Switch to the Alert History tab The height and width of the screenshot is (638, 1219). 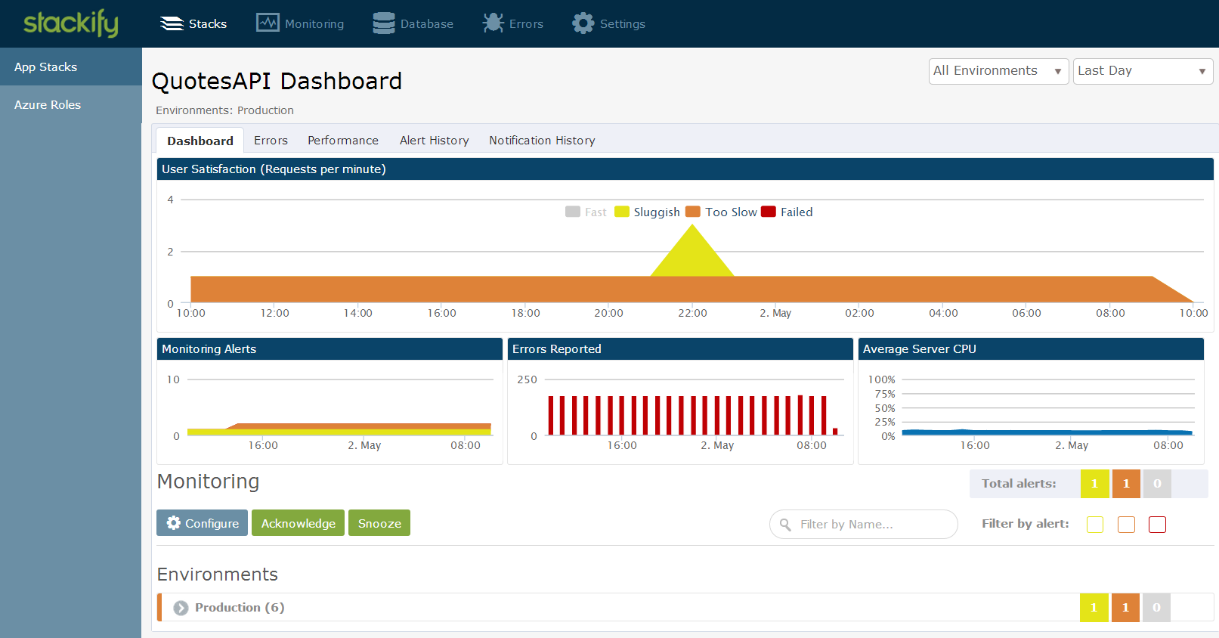434,141
